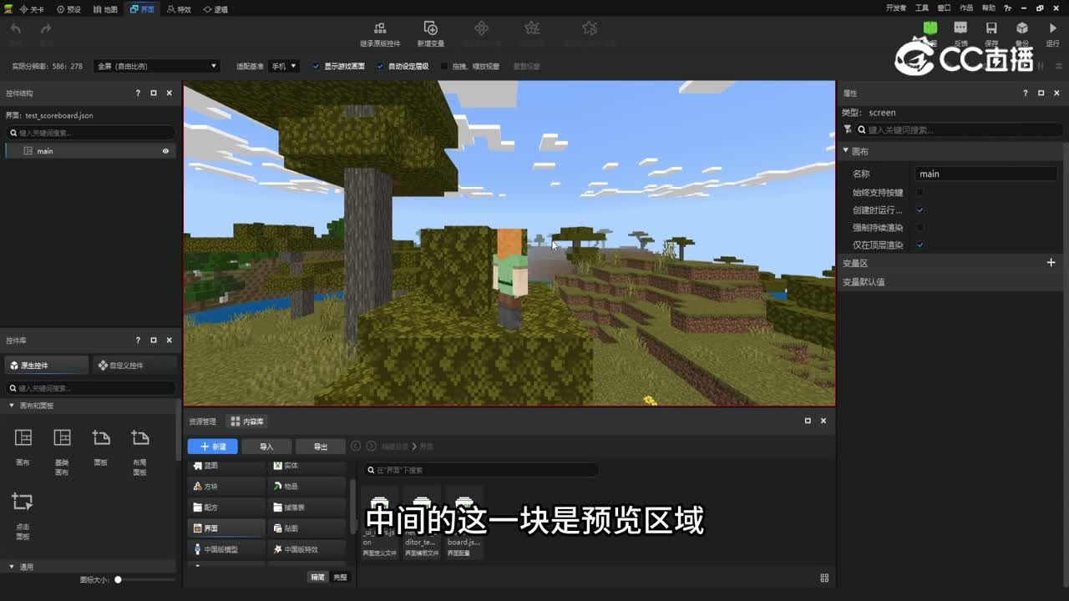
Task: Toggle the 自动设定层级 checkbox
Action: coord(380,66)
